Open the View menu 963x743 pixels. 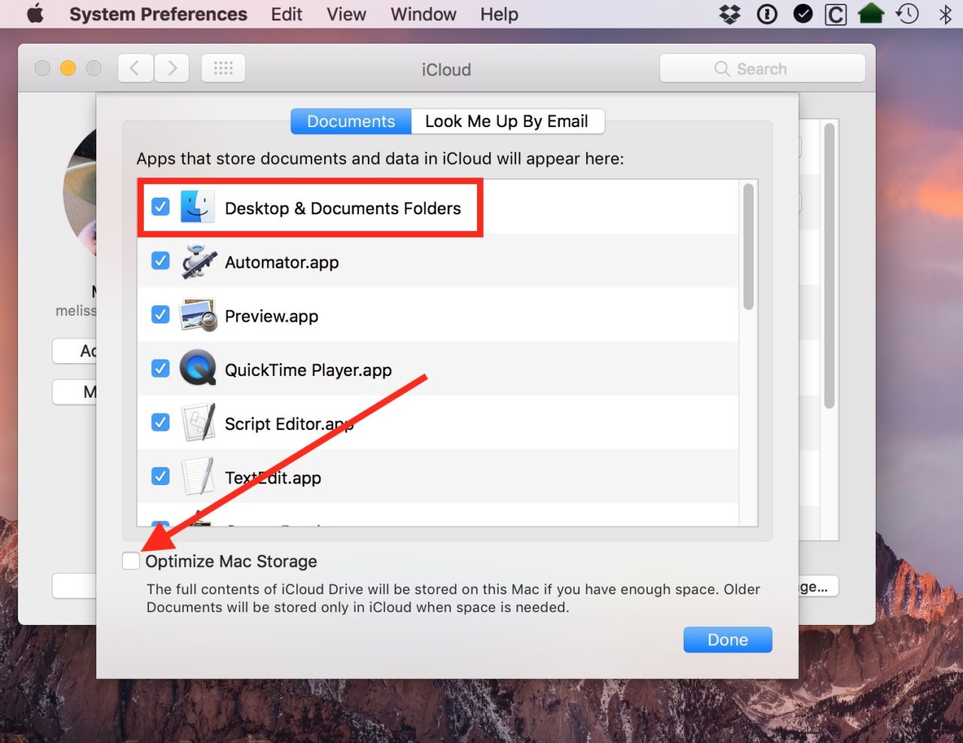coord(346,14)
